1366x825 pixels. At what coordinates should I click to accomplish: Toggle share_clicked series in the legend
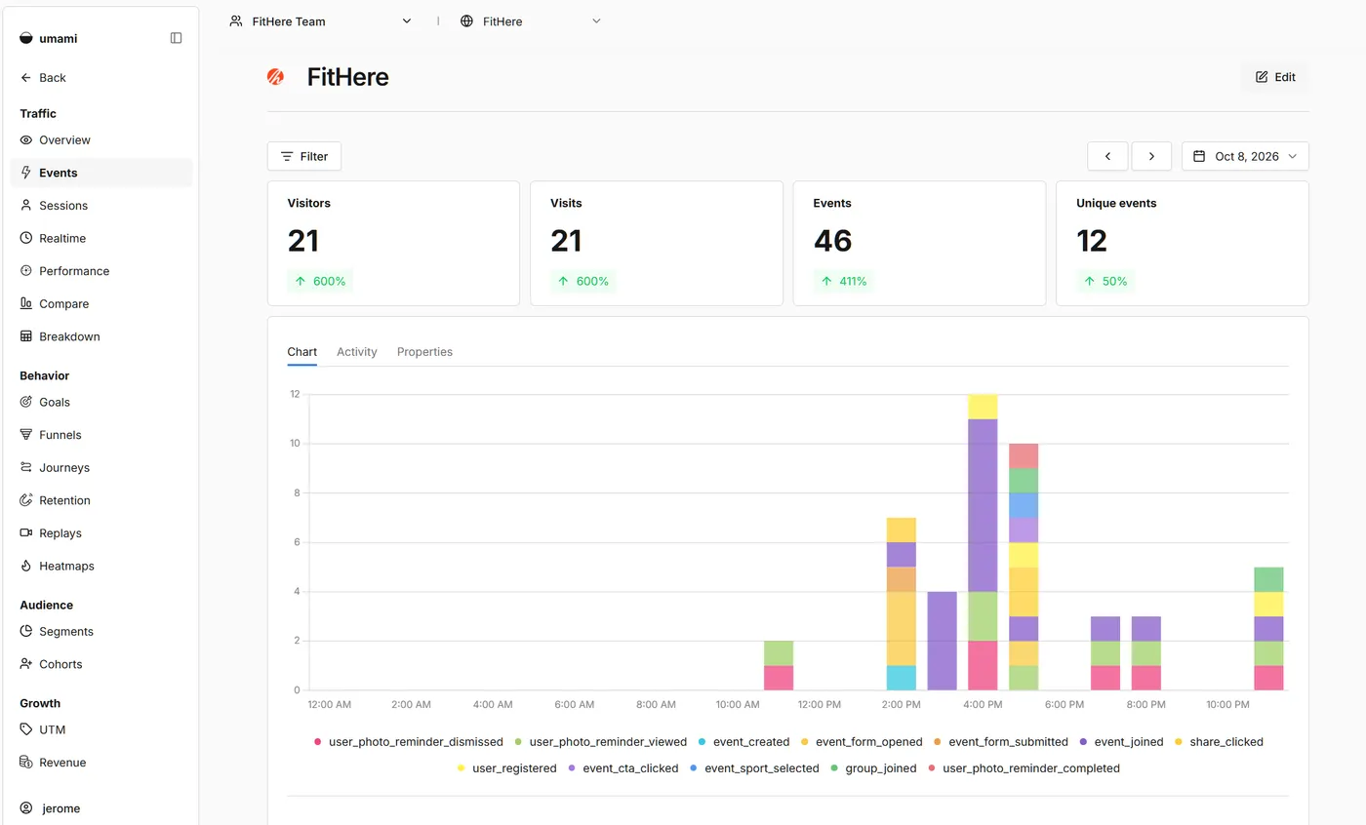[1220, 742]
